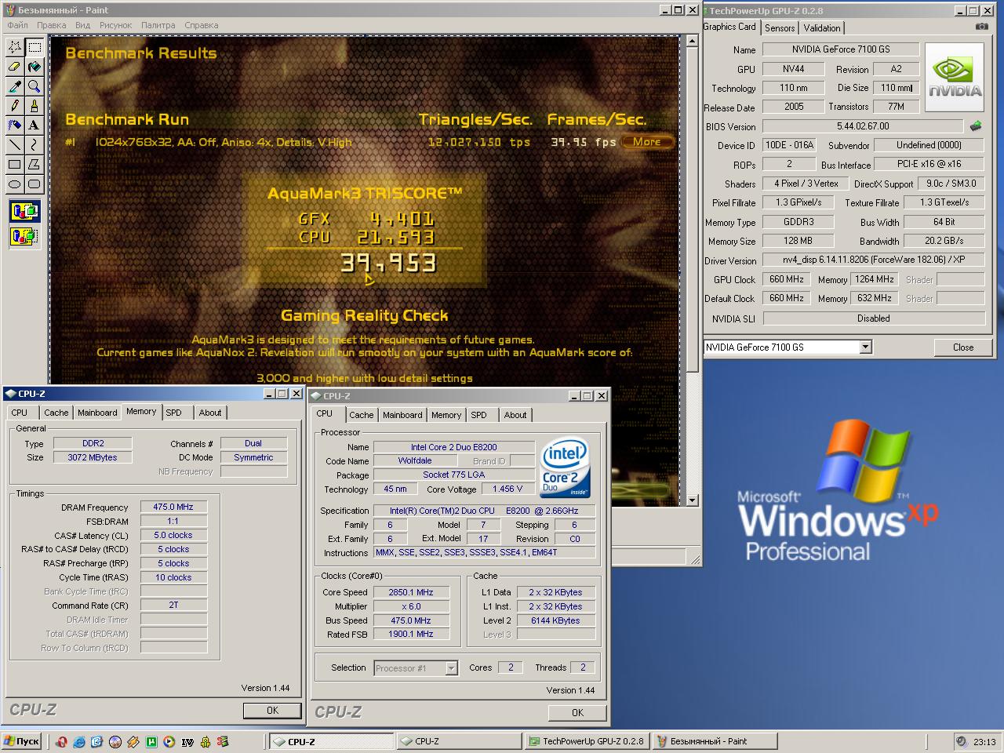The height and width of the screenshot is (753, 1004).
Task: Choose the straight Line tool
Action: [x=15, y=145]
